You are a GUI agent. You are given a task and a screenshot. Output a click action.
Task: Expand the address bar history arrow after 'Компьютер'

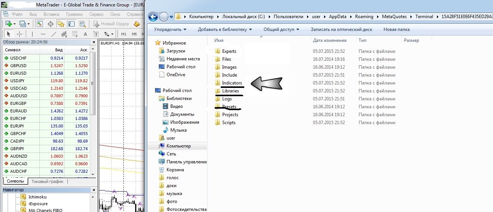click(217, 17)
